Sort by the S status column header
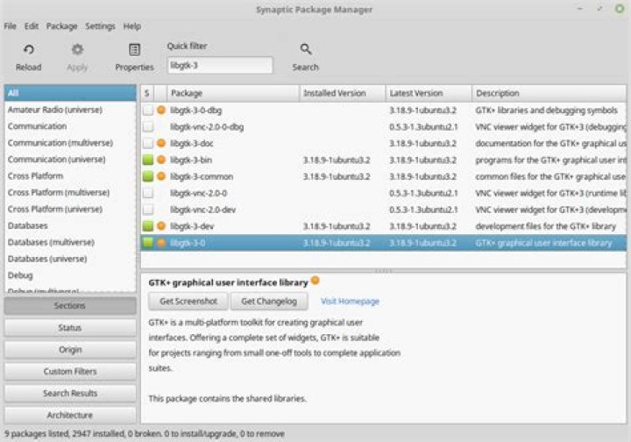The height and width of the screenshot is (442, 631). point(147,93)
